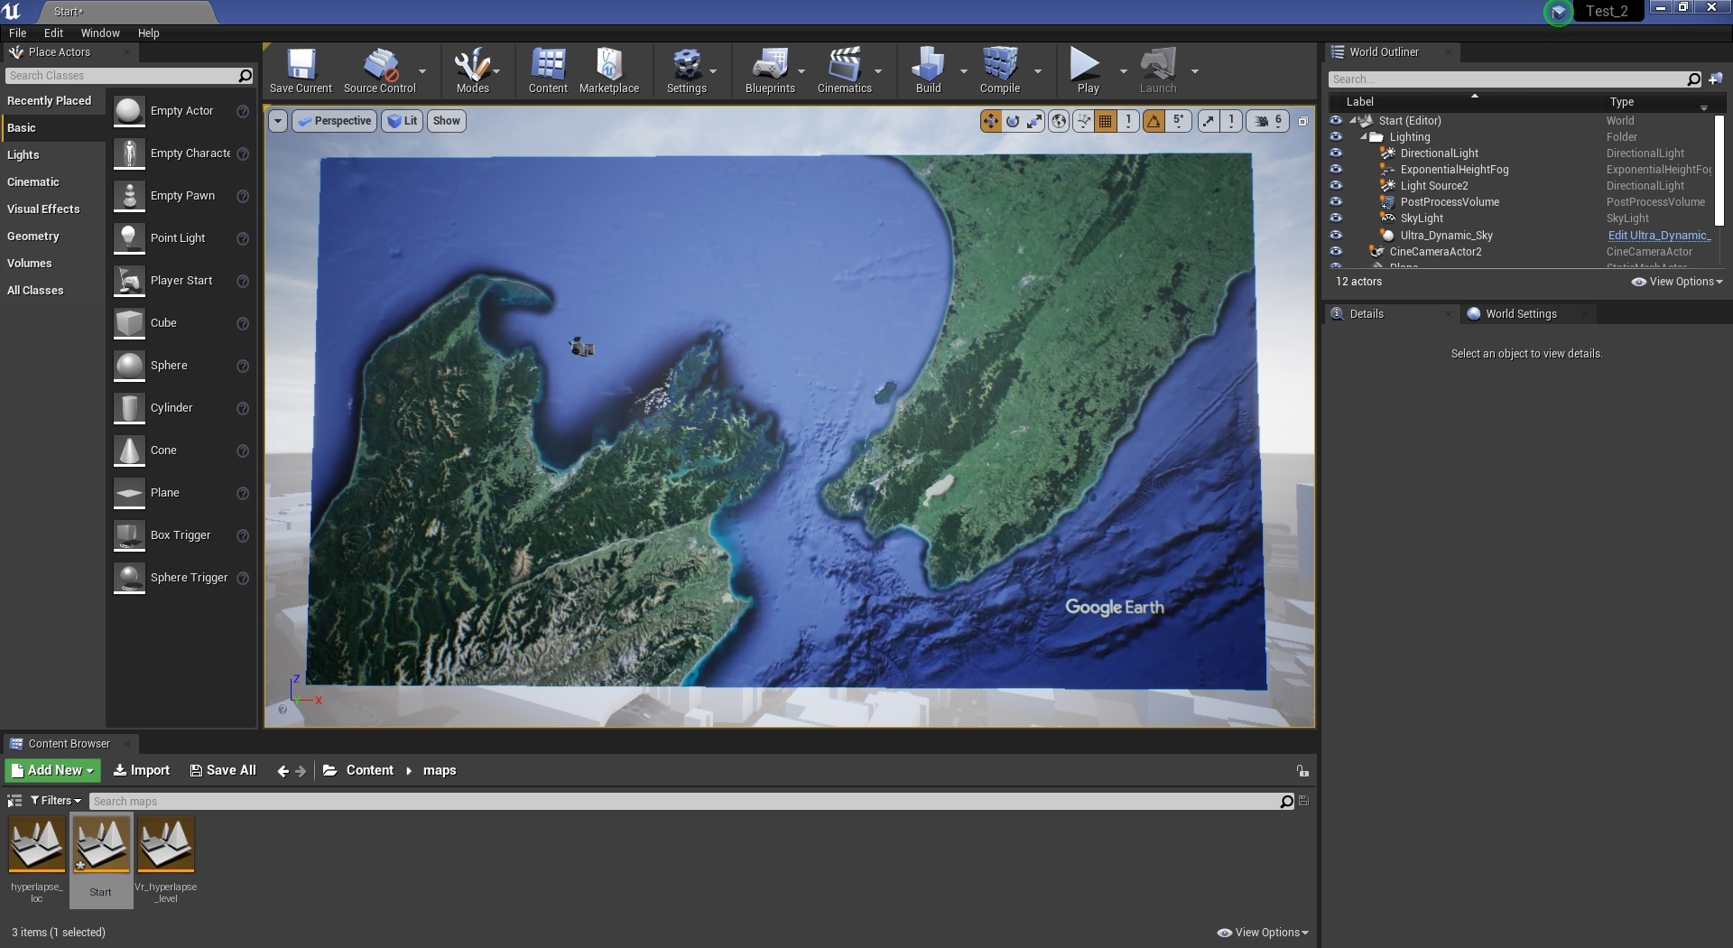The height and width of the screenshot is (948, 1733).
Task: Hide the DirectionalLight actor via eye icon
Action: tap(1336, 153)
